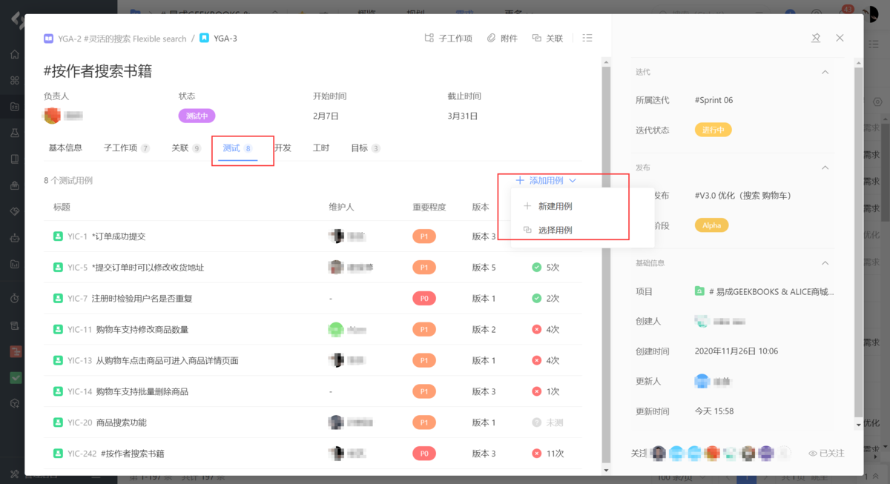Click the timer icon in left sidebar
This screenshot has width=890, height=484.
tap(15, 299)
